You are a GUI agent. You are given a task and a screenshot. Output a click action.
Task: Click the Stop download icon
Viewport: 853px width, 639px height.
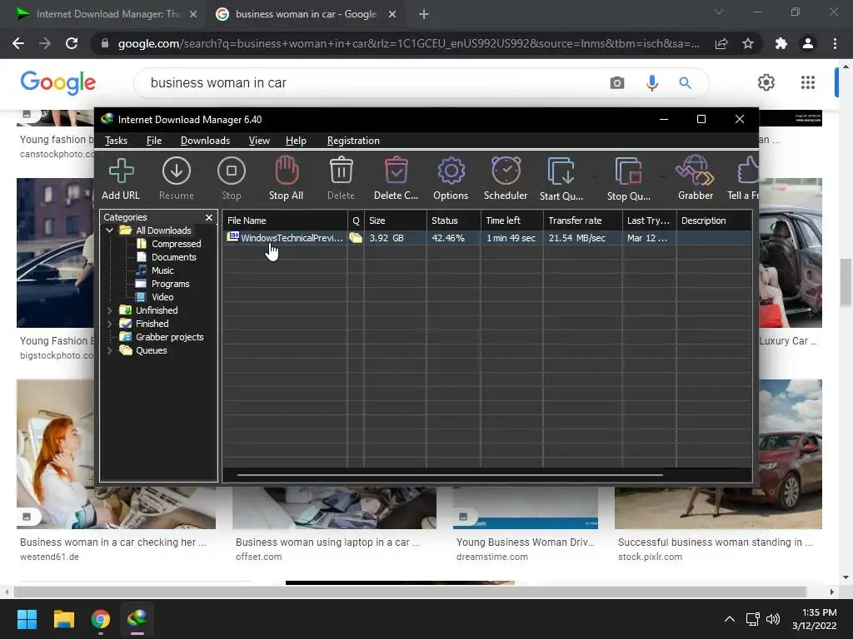click(232, 171)
